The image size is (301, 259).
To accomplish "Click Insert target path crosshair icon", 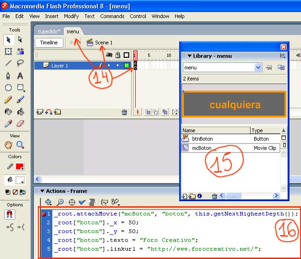I will [72, 202].
